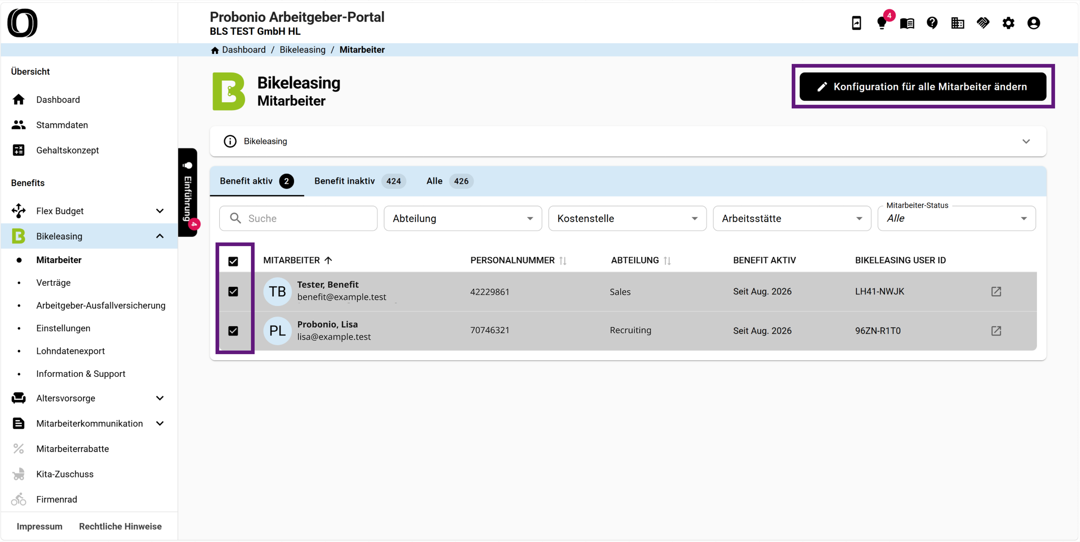This screenshot has width=1080, height=542.
Task: Uncheck the Tester, Benefit row checkbox
Action: [233, 292]
